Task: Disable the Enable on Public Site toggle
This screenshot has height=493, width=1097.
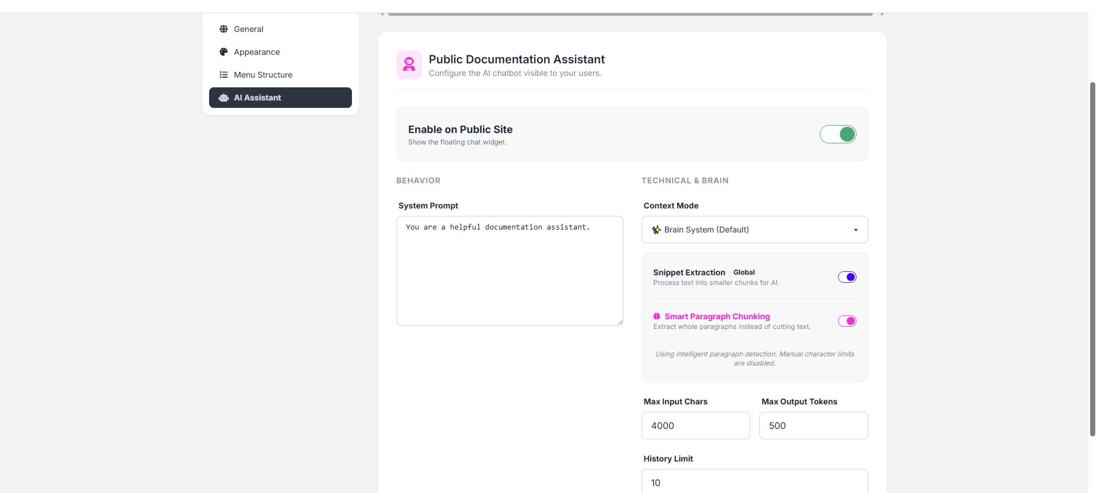Action: (x=838, y=134)
